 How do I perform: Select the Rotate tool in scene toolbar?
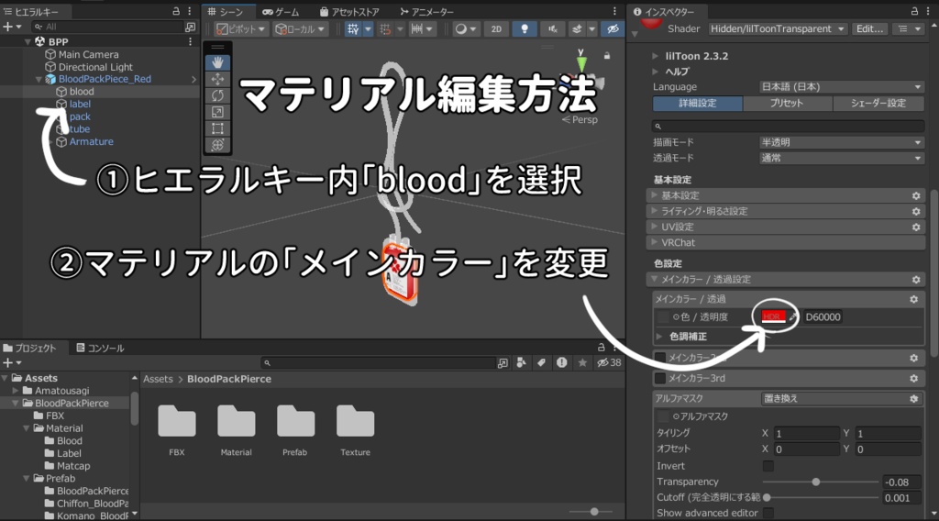coord(217,95)
